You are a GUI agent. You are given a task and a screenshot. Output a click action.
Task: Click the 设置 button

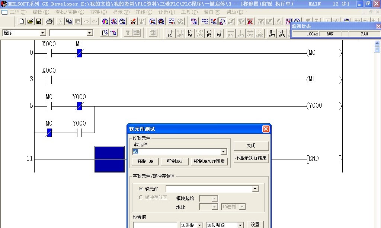255,225
